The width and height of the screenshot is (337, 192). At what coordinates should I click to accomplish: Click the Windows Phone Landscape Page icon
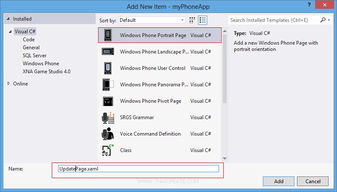coord(108,52)
